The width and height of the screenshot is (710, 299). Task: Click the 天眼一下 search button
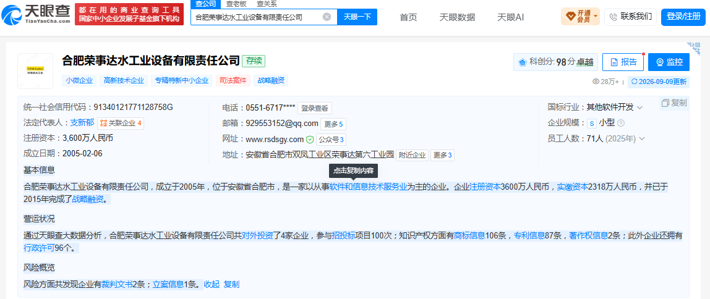[x=357, y=17]
